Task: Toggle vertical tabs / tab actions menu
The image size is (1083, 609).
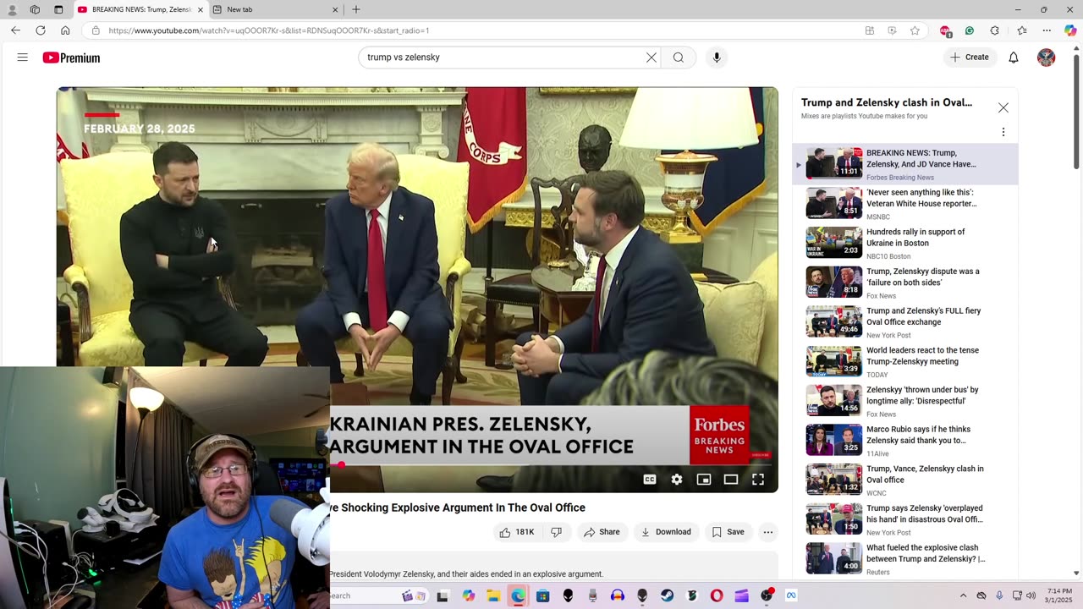Action: pos(58,9)
